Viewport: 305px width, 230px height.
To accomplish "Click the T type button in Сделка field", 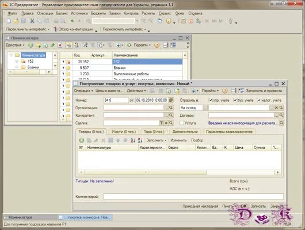I will pyautogui.click(x=161, y=123).
